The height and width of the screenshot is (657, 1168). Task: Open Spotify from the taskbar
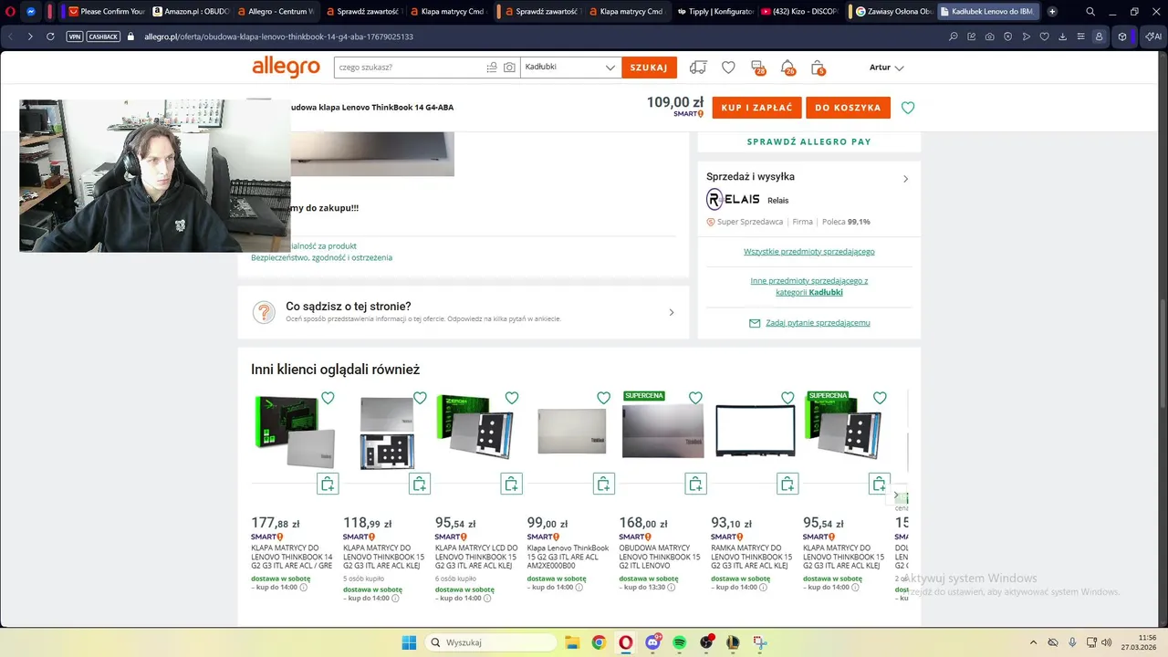[x=680, y=642]
